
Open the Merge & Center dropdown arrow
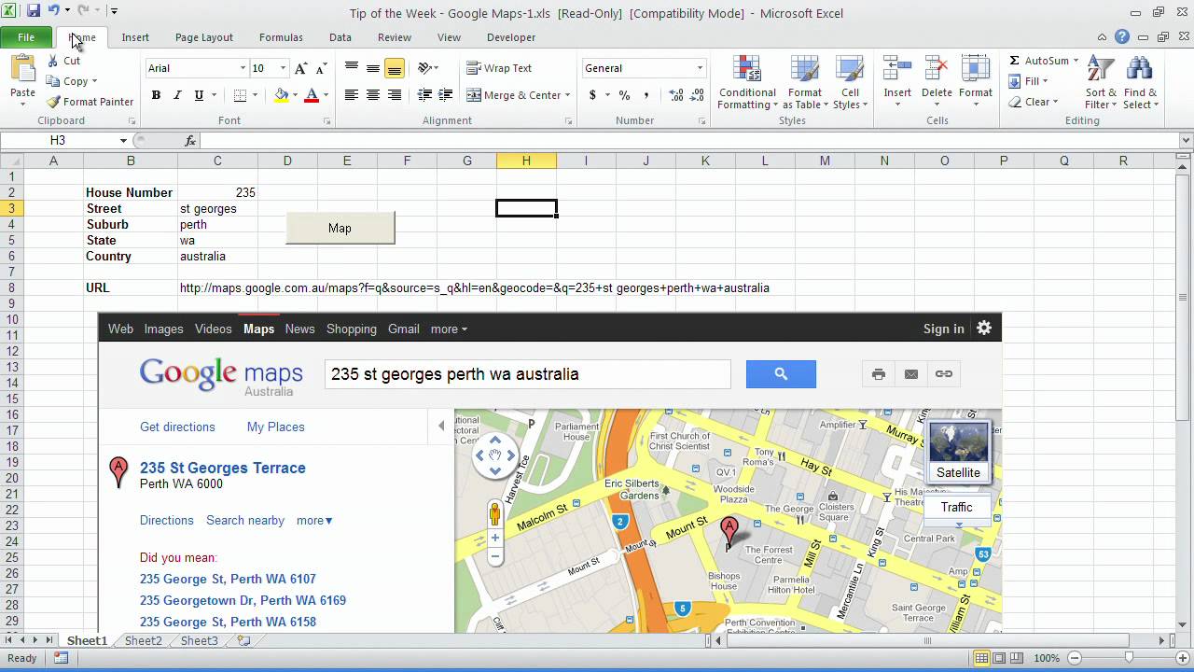pos(568,95)
